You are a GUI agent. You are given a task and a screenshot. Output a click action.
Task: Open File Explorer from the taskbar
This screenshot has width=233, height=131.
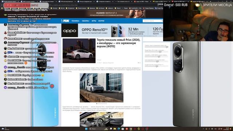coord(115,129)
